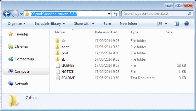Select the address path C:\tools\apache-maven-3.2.2

tap(54, 14)
